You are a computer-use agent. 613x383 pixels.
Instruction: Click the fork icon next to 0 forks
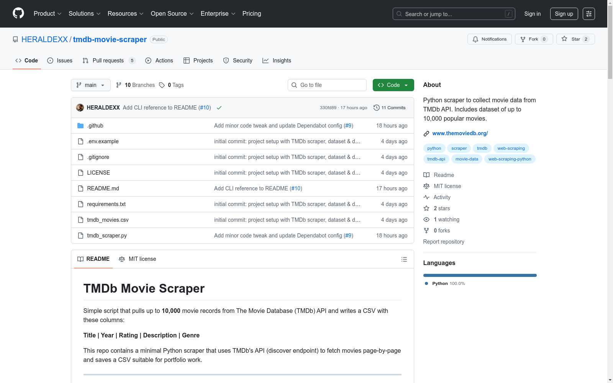pos(426,231)
